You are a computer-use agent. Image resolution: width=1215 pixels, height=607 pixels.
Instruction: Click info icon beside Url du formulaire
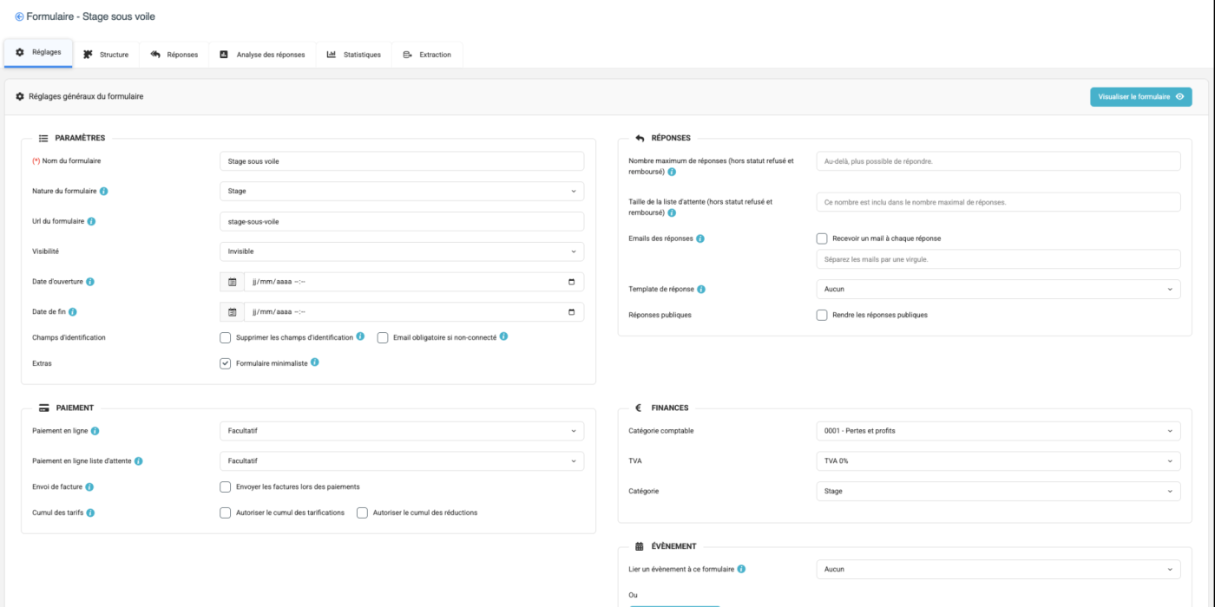tap(91, 221)
